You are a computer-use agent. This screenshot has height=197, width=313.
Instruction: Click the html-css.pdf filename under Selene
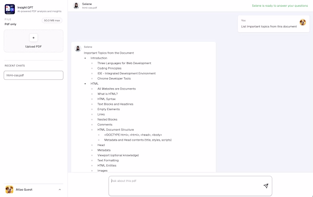coord(89,8)
